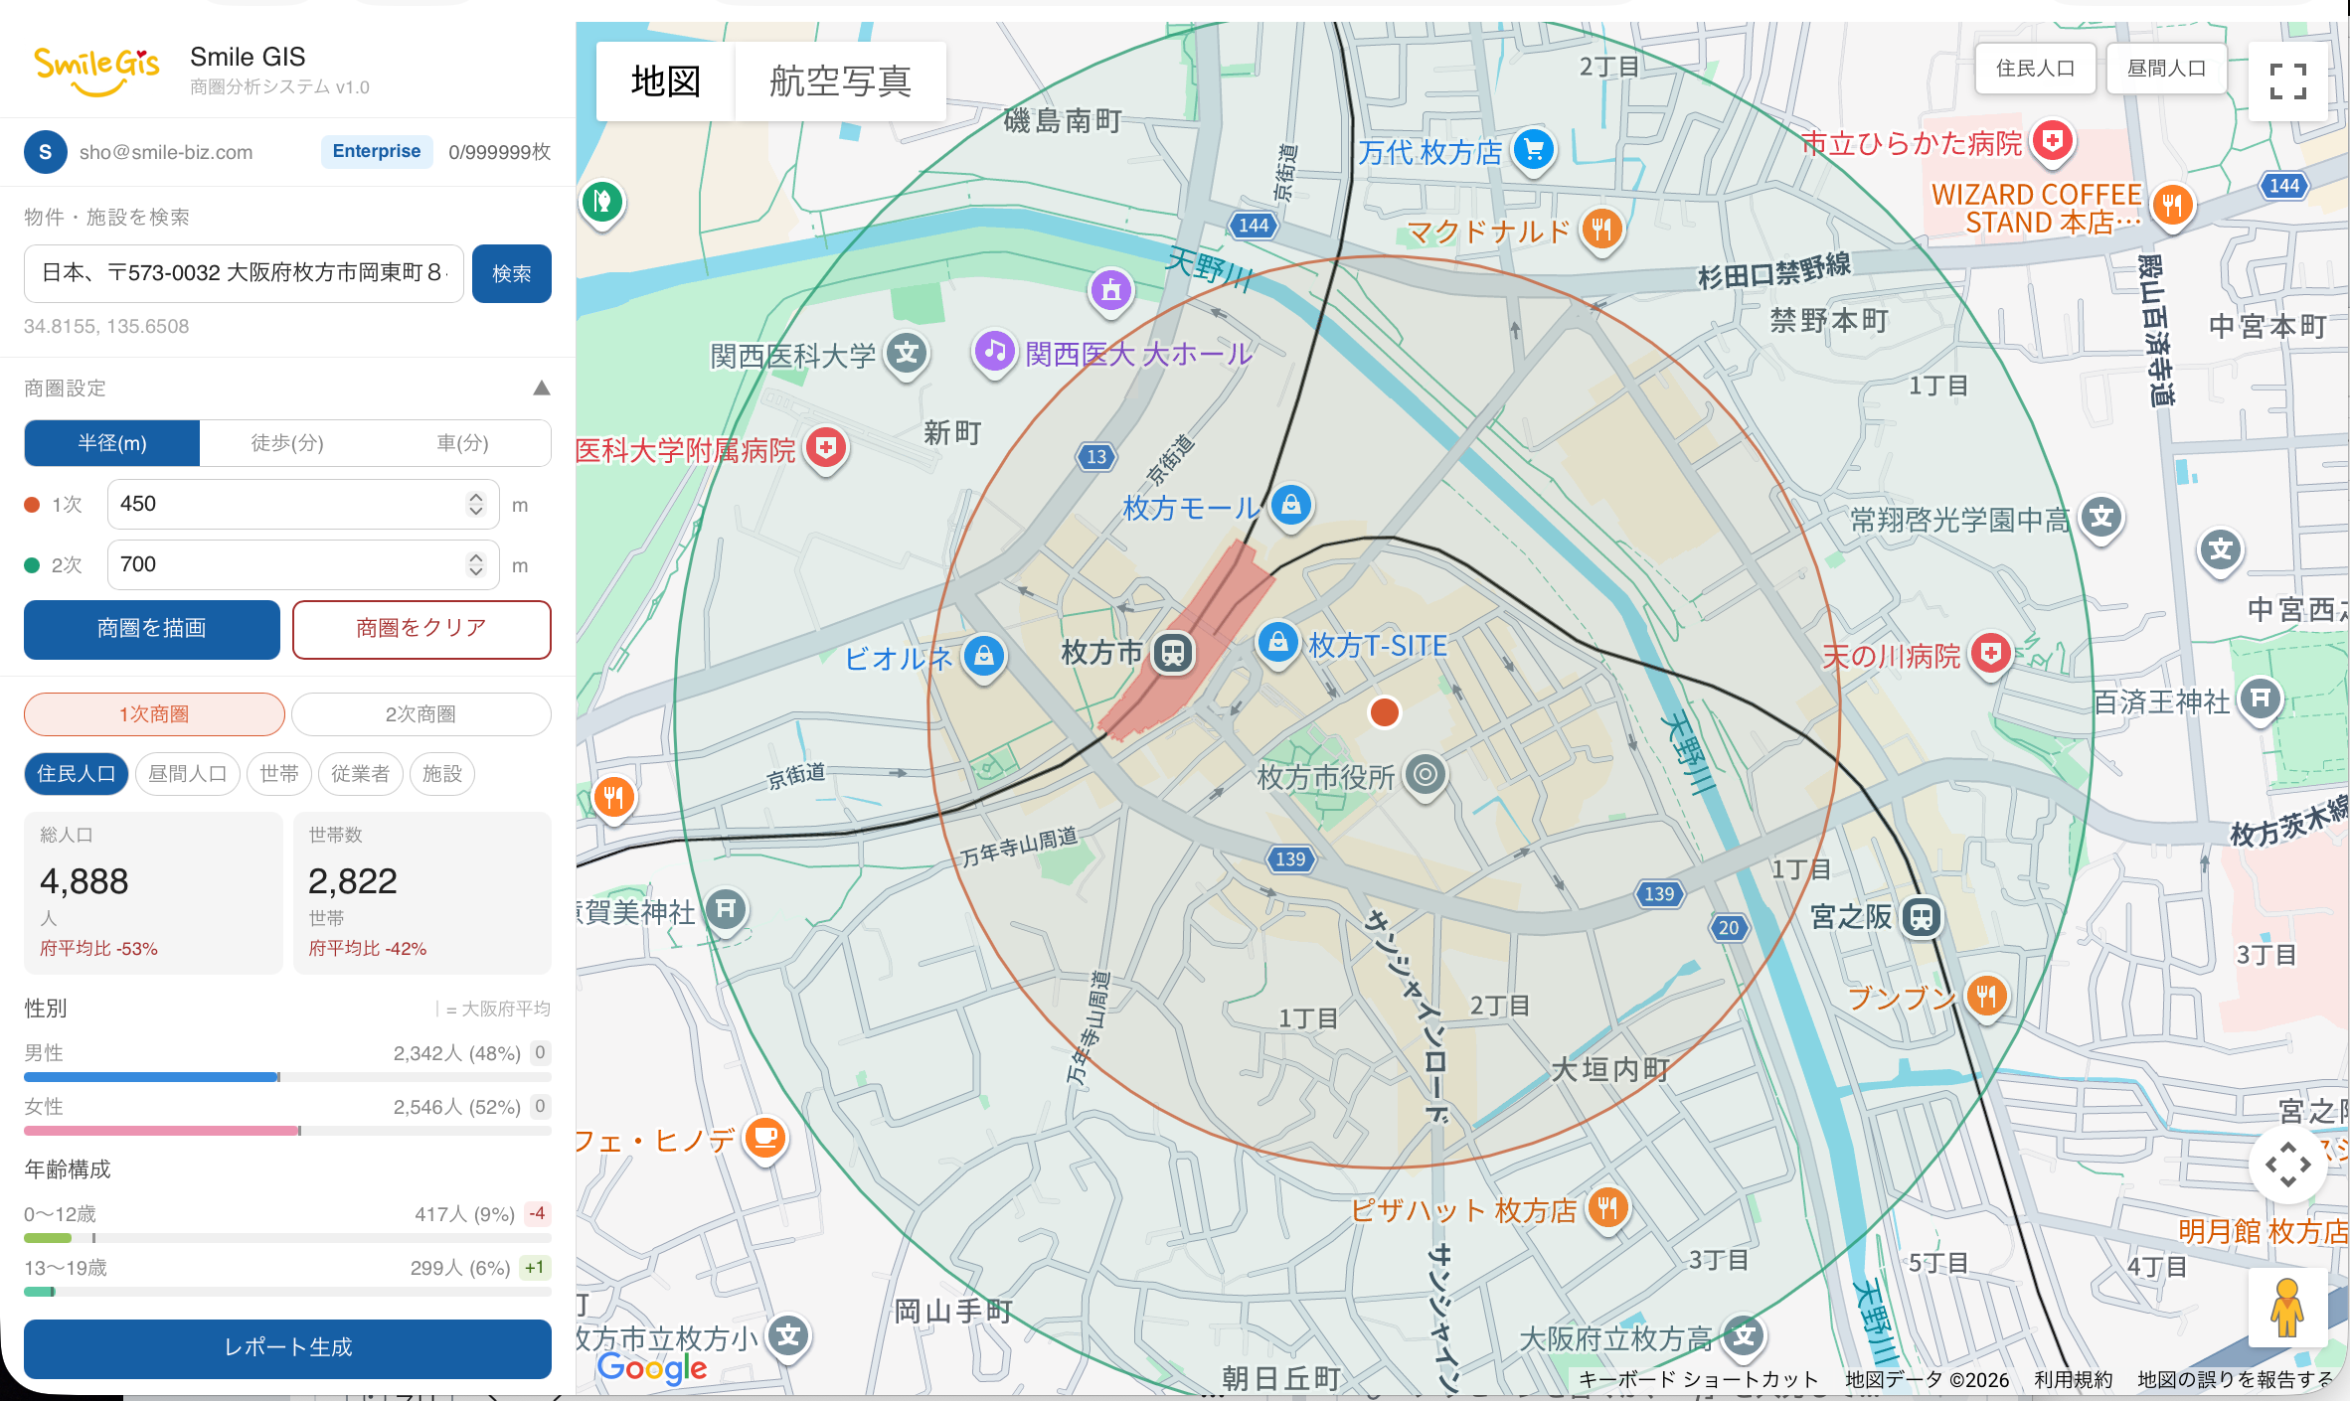Switch trade area mode to 徒歩(分)

click(x=287, y=443)
